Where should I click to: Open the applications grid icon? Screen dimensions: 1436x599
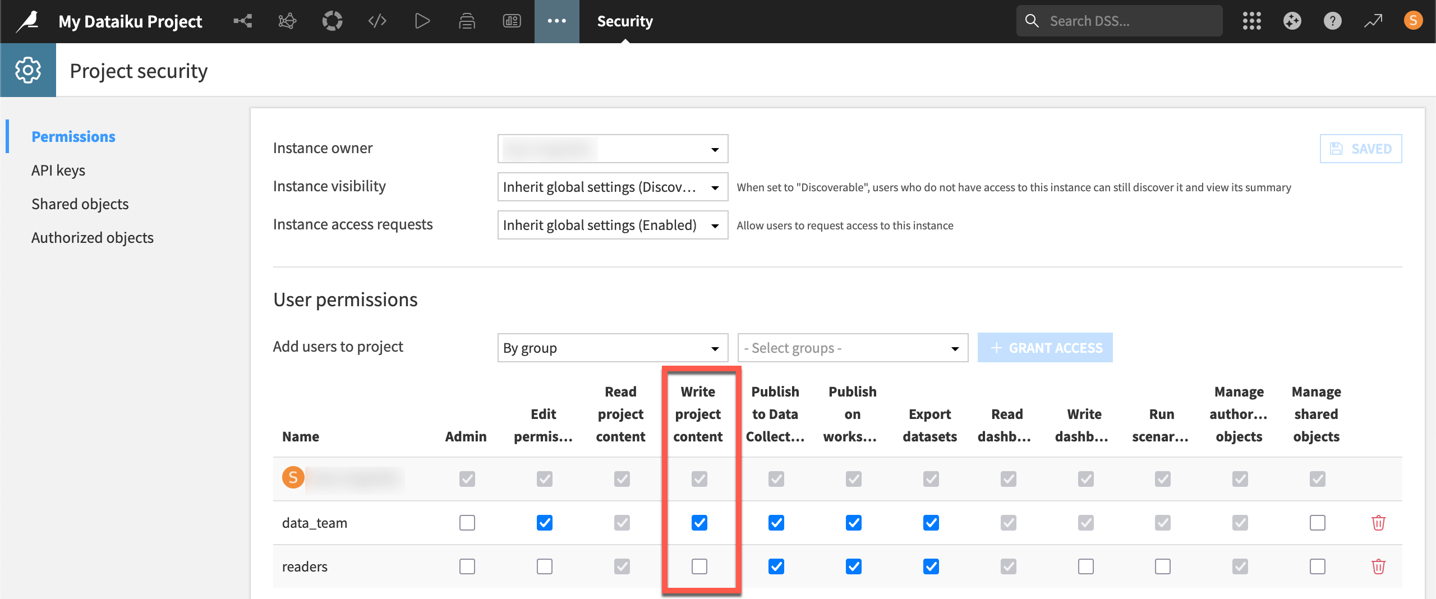[x=1251, y=21]
